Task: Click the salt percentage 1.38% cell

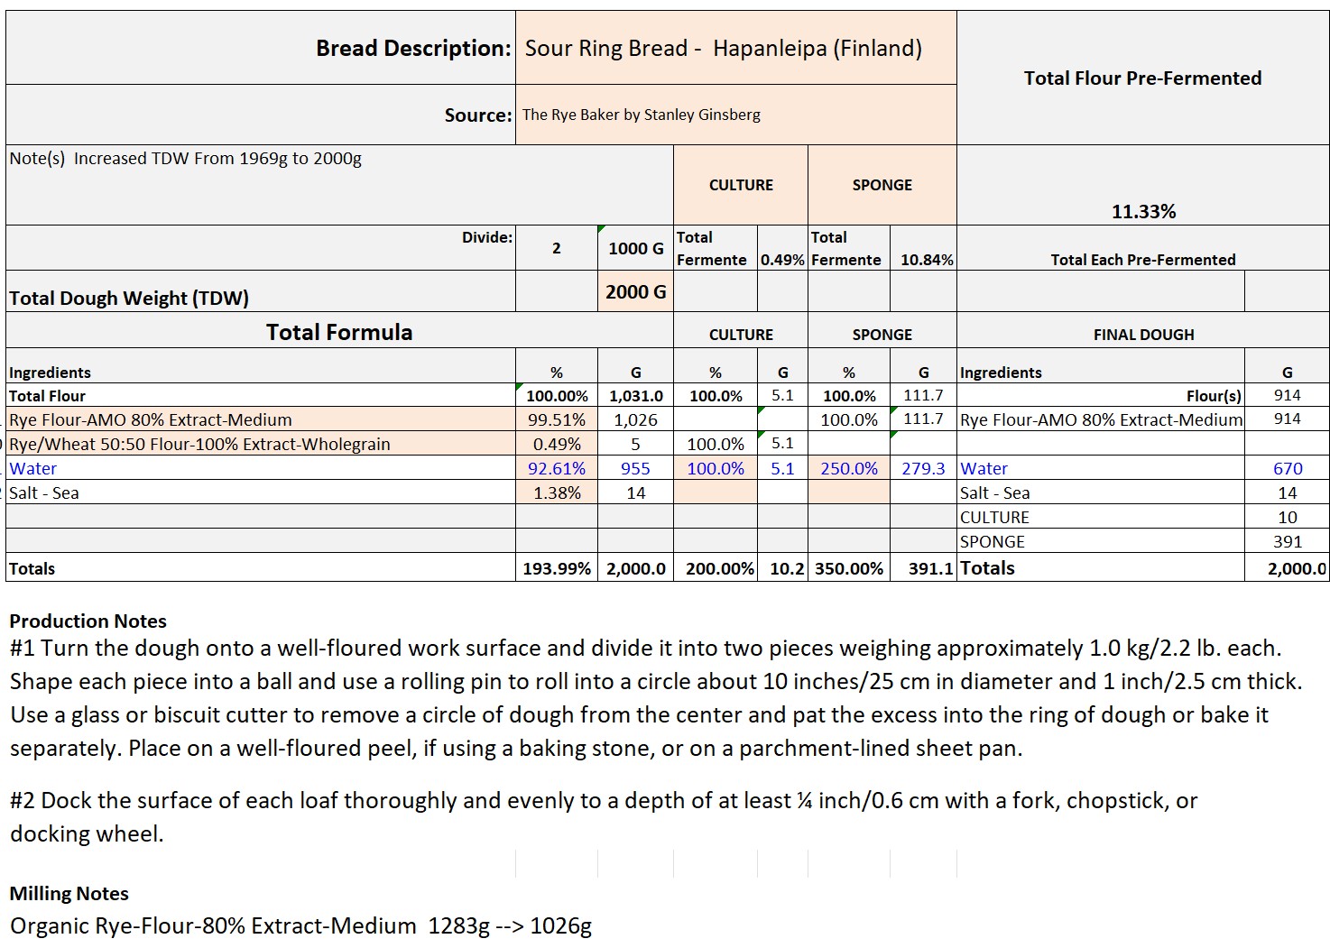Action: pos(556,492)
